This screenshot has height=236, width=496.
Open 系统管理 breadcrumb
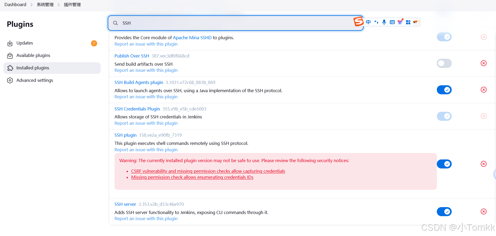45,5
